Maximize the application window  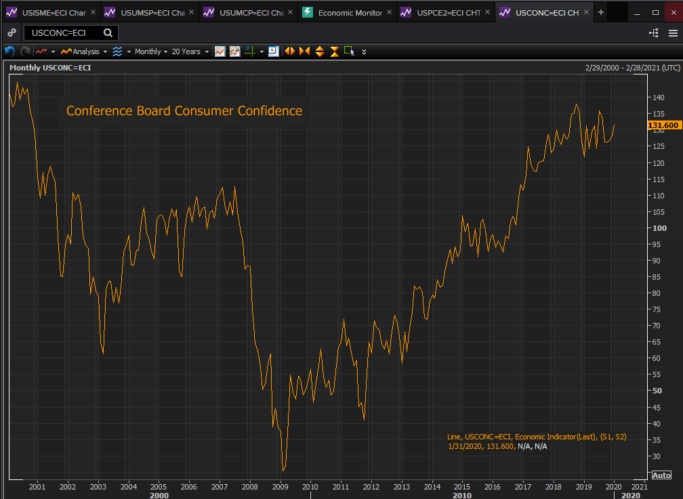pos(655,13)
